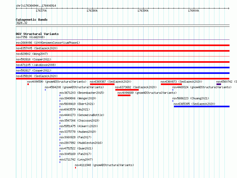Click the nsv5686223 (Chuang2021) label
This screenshot has width=237, height=178.
point(191,98)
